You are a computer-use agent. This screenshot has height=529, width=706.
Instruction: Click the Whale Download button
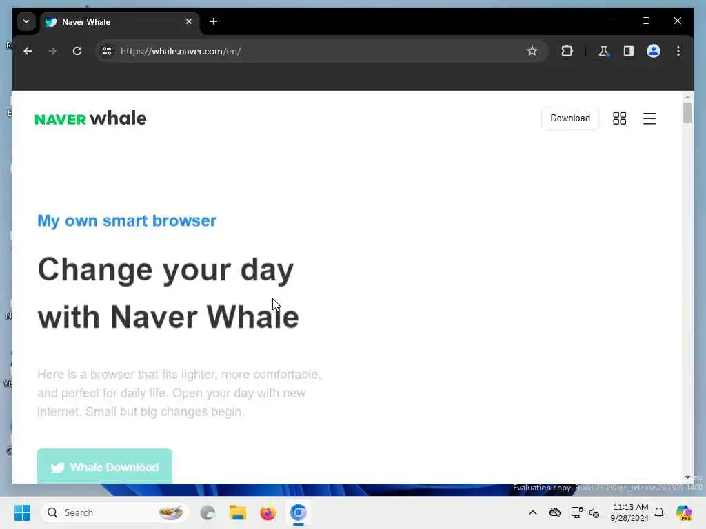pos(105,466)
